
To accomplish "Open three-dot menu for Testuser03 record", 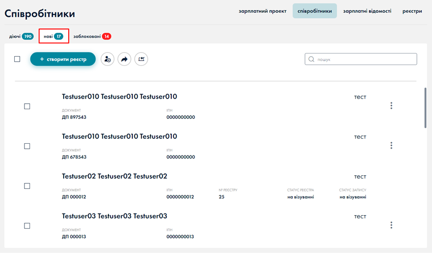I will click(x=391, y=225).
